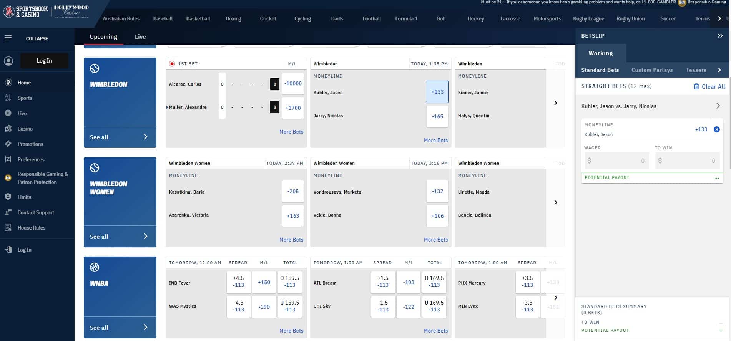Select the Over 169.5 total for ATL Dream

pos(434,281)
